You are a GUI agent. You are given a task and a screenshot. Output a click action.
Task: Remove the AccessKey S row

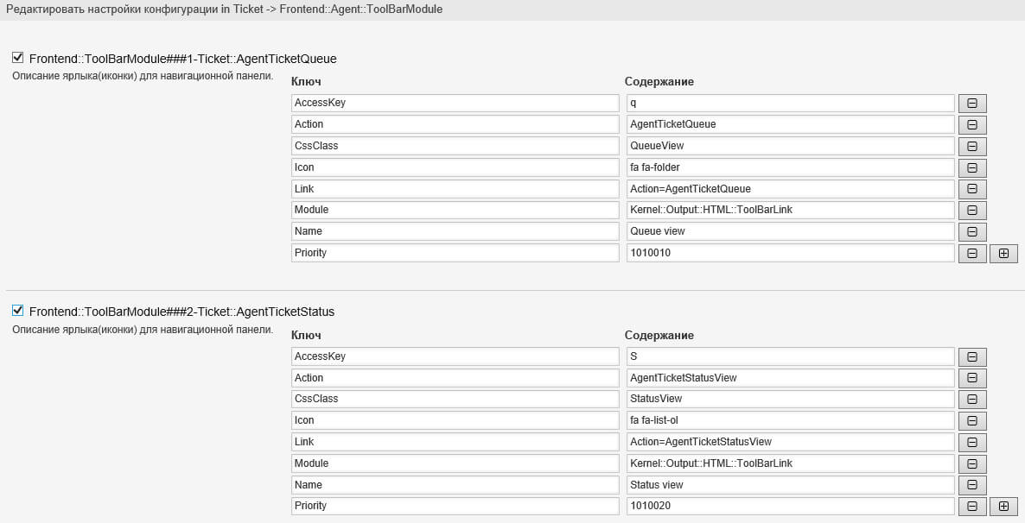[972, 357]
